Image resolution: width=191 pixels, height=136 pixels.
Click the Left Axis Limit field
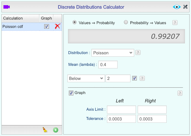tap(121, 110)
